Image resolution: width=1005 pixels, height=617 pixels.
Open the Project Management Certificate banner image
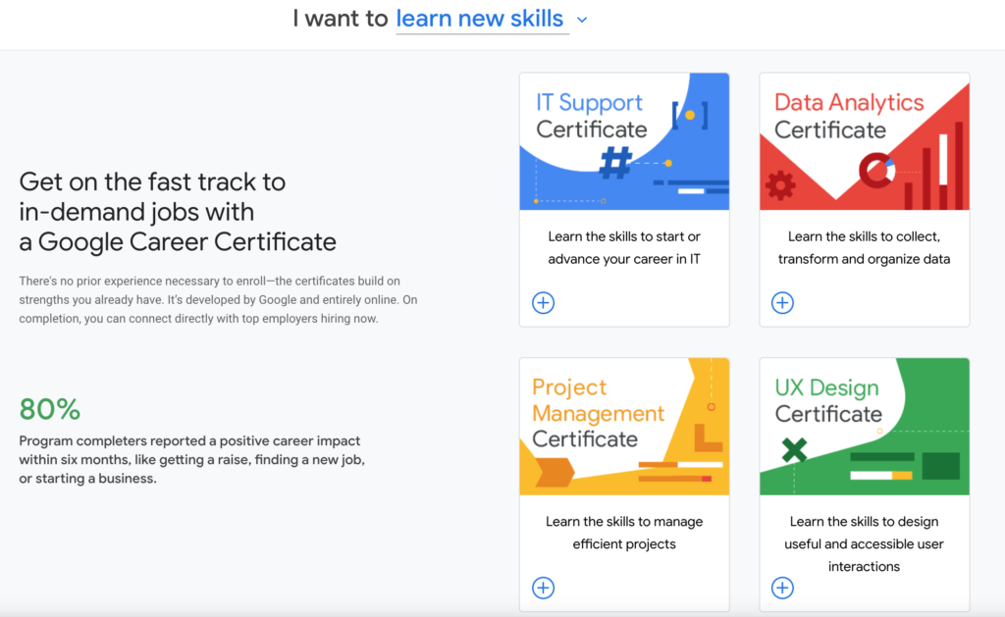(x=624, y=427)
